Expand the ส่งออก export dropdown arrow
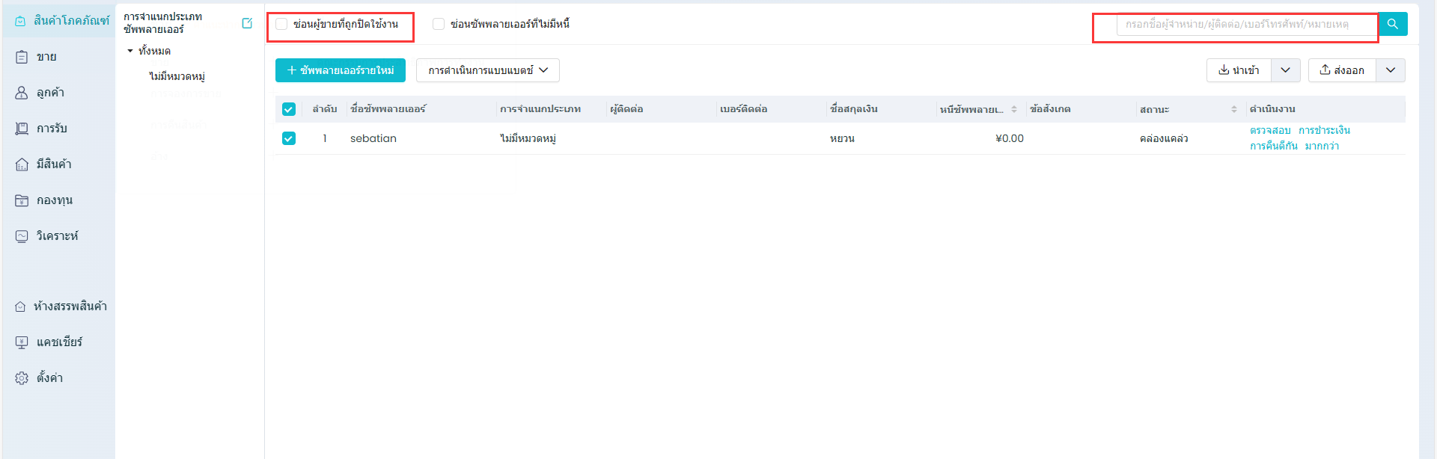 1390,70
